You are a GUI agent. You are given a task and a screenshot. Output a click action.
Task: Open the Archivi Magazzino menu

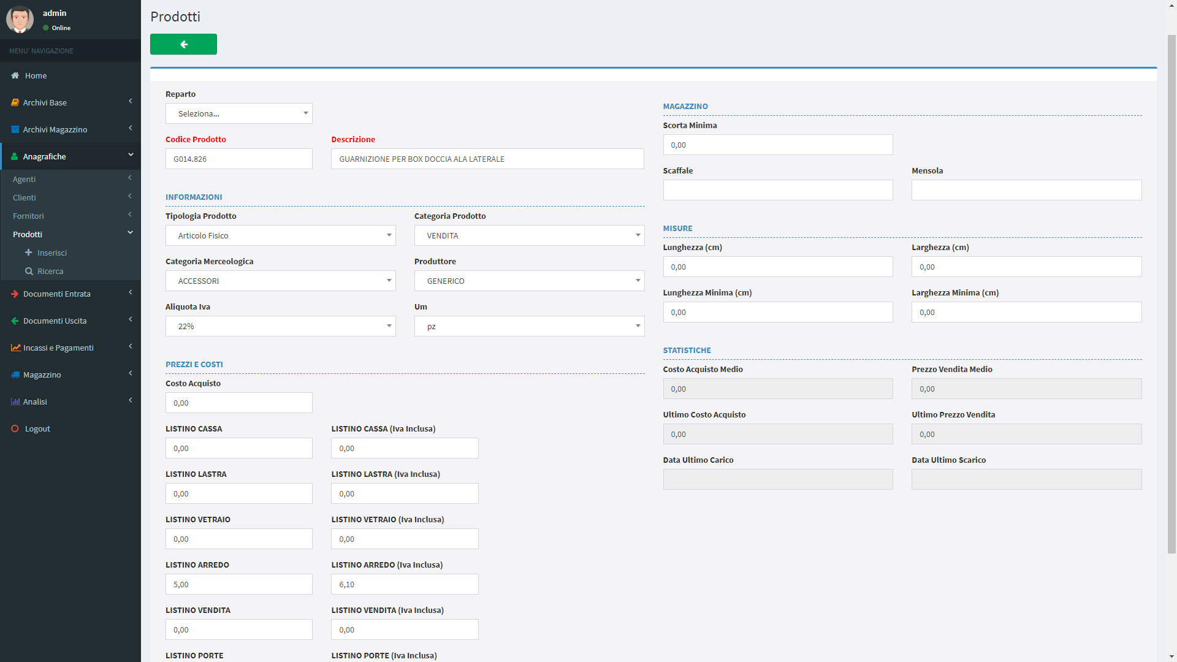pyautogui.click(x=70, y=129)
